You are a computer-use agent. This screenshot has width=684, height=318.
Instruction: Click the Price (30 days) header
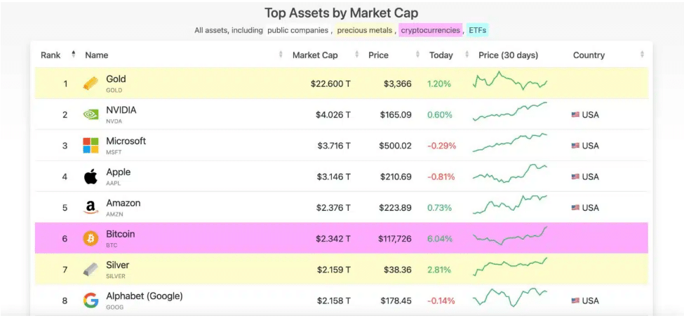(508, 55)
